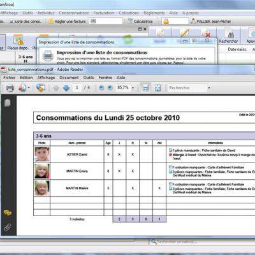Click the barcode input field in main toolbar
The height and width of the screenshot is (255, 255).
pyautogui.click(x=106, y=21)
